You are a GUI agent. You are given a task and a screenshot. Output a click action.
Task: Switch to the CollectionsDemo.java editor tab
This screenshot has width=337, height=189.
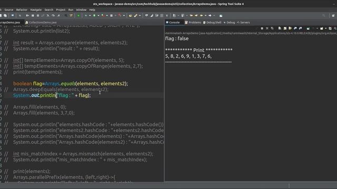(x=41, y=23)
